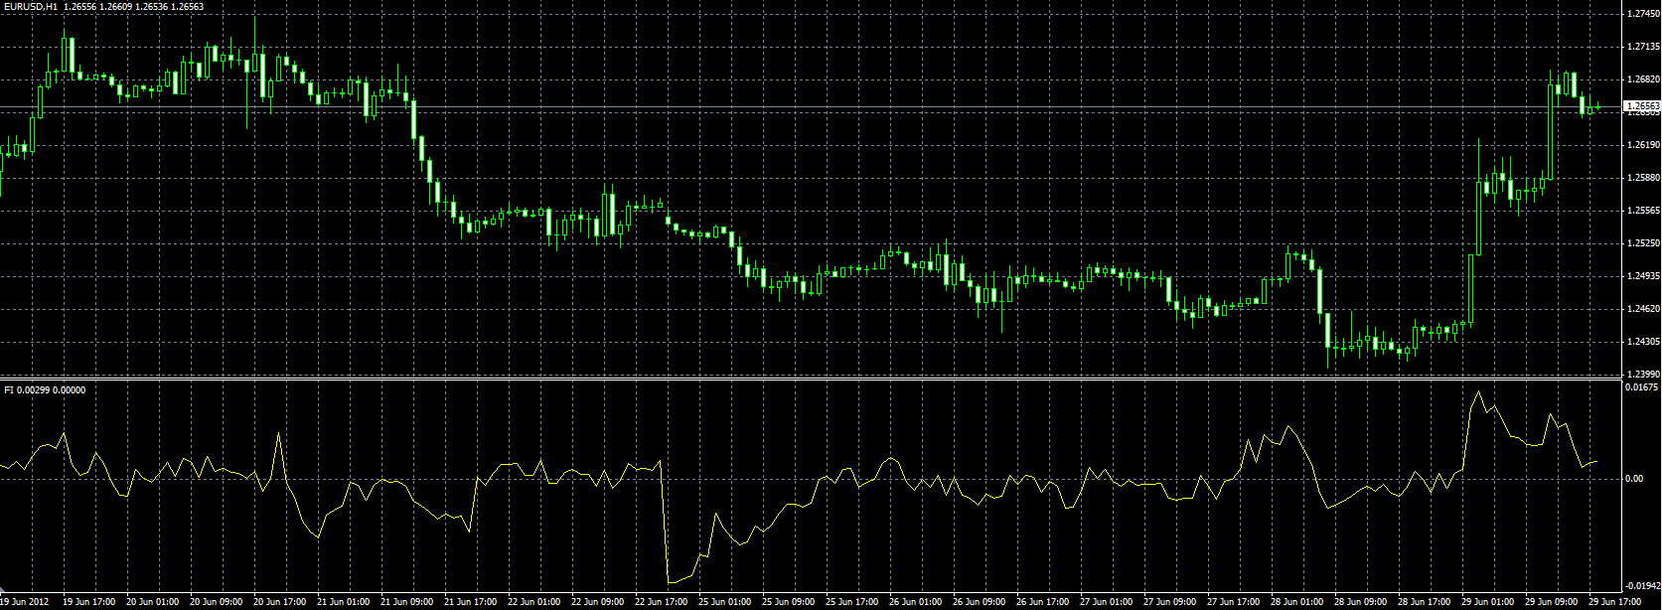1662x610 pixels.
Task: Click the 27 Jun 01:00 time label
Action: [x=1107, y=602]
